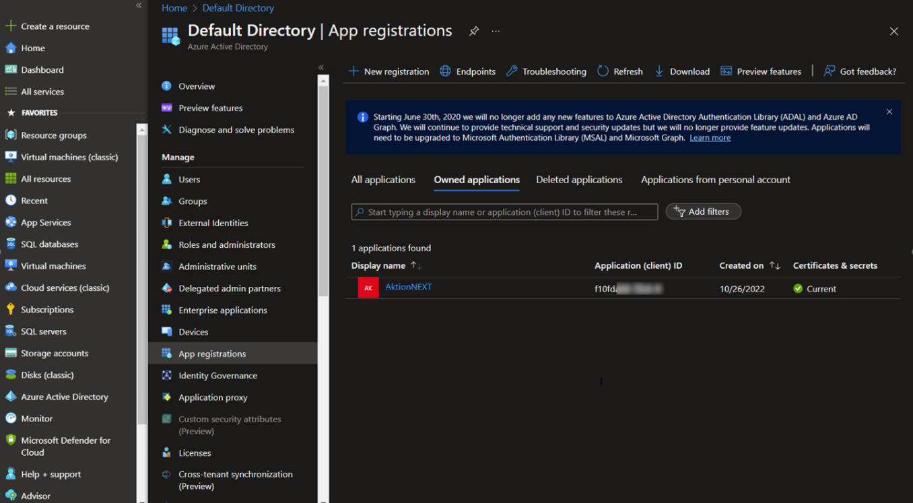913x503 pixels.
Task: Switch to All applications tab
Action: (383, 180)
